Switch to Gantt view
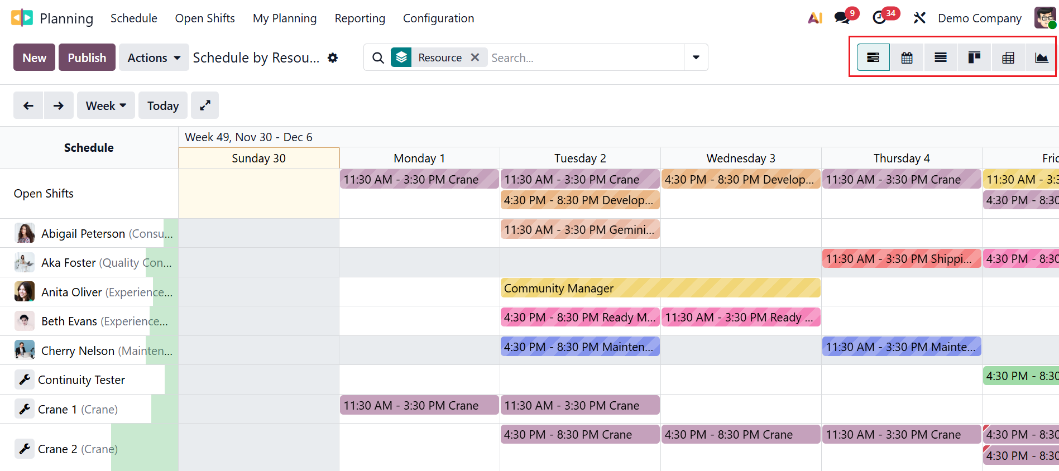The image size is (1059, 471). pos(873,57)
